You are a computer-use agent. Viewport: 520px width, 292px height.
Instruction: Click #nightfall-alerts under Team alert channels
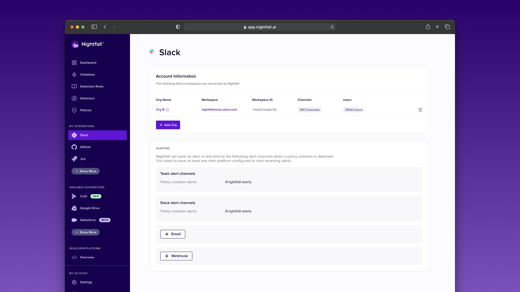[238, 182]
